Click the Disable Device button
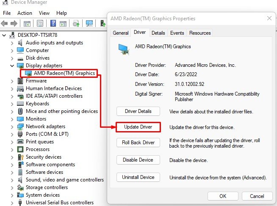This screenshot has width=277, height=206. click(138, 160)
